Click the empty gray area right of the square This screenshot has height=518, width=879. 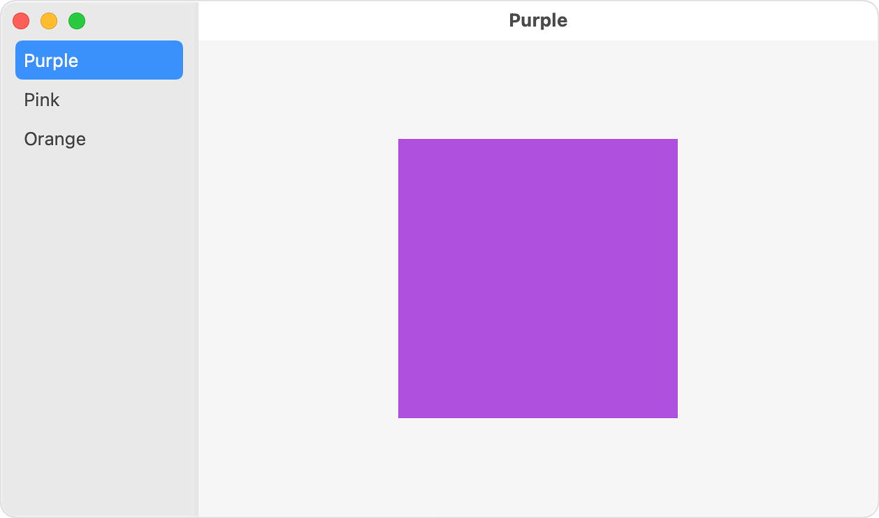777,279
